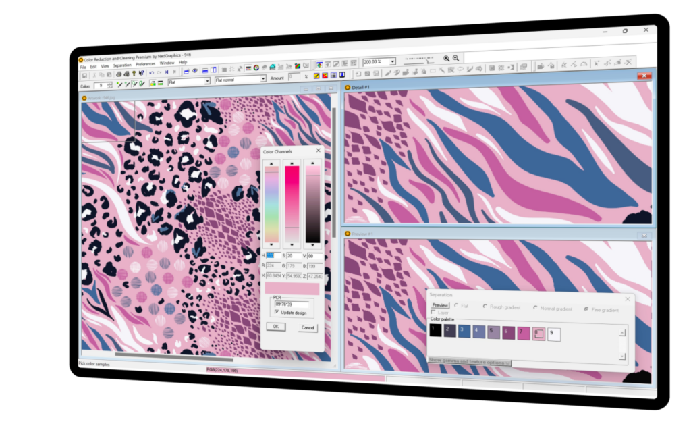Open the Flat normal dropdown
The height and width of the screenshot is (424, 691).
click(263, 79)
